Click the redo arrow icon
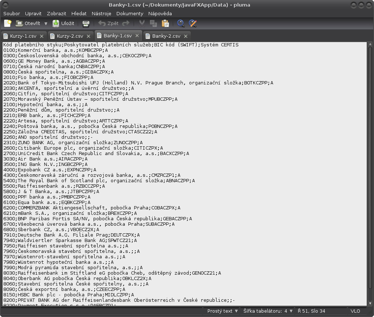Image resolution: width=374 pixels, height=317 pixels. pos(126,23)
